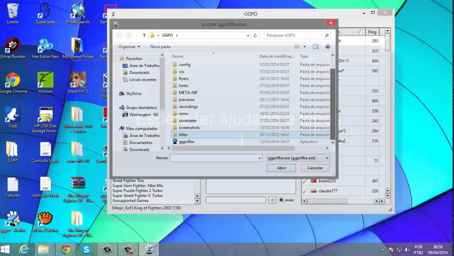Viewport: 454px width, 256px height.
Task: Open file type filter ggpofba.exe dropdown
Action: [298, 158]
